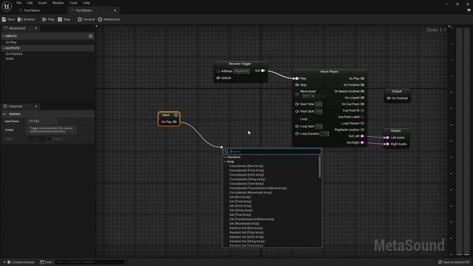
Task: Click the Input node's On Play output pin
Action: pos(175,122)
